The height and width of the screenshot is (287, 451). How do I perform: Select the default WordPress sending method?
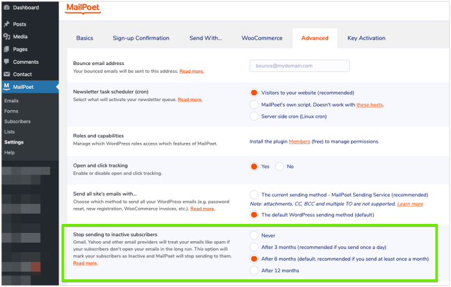254,215
